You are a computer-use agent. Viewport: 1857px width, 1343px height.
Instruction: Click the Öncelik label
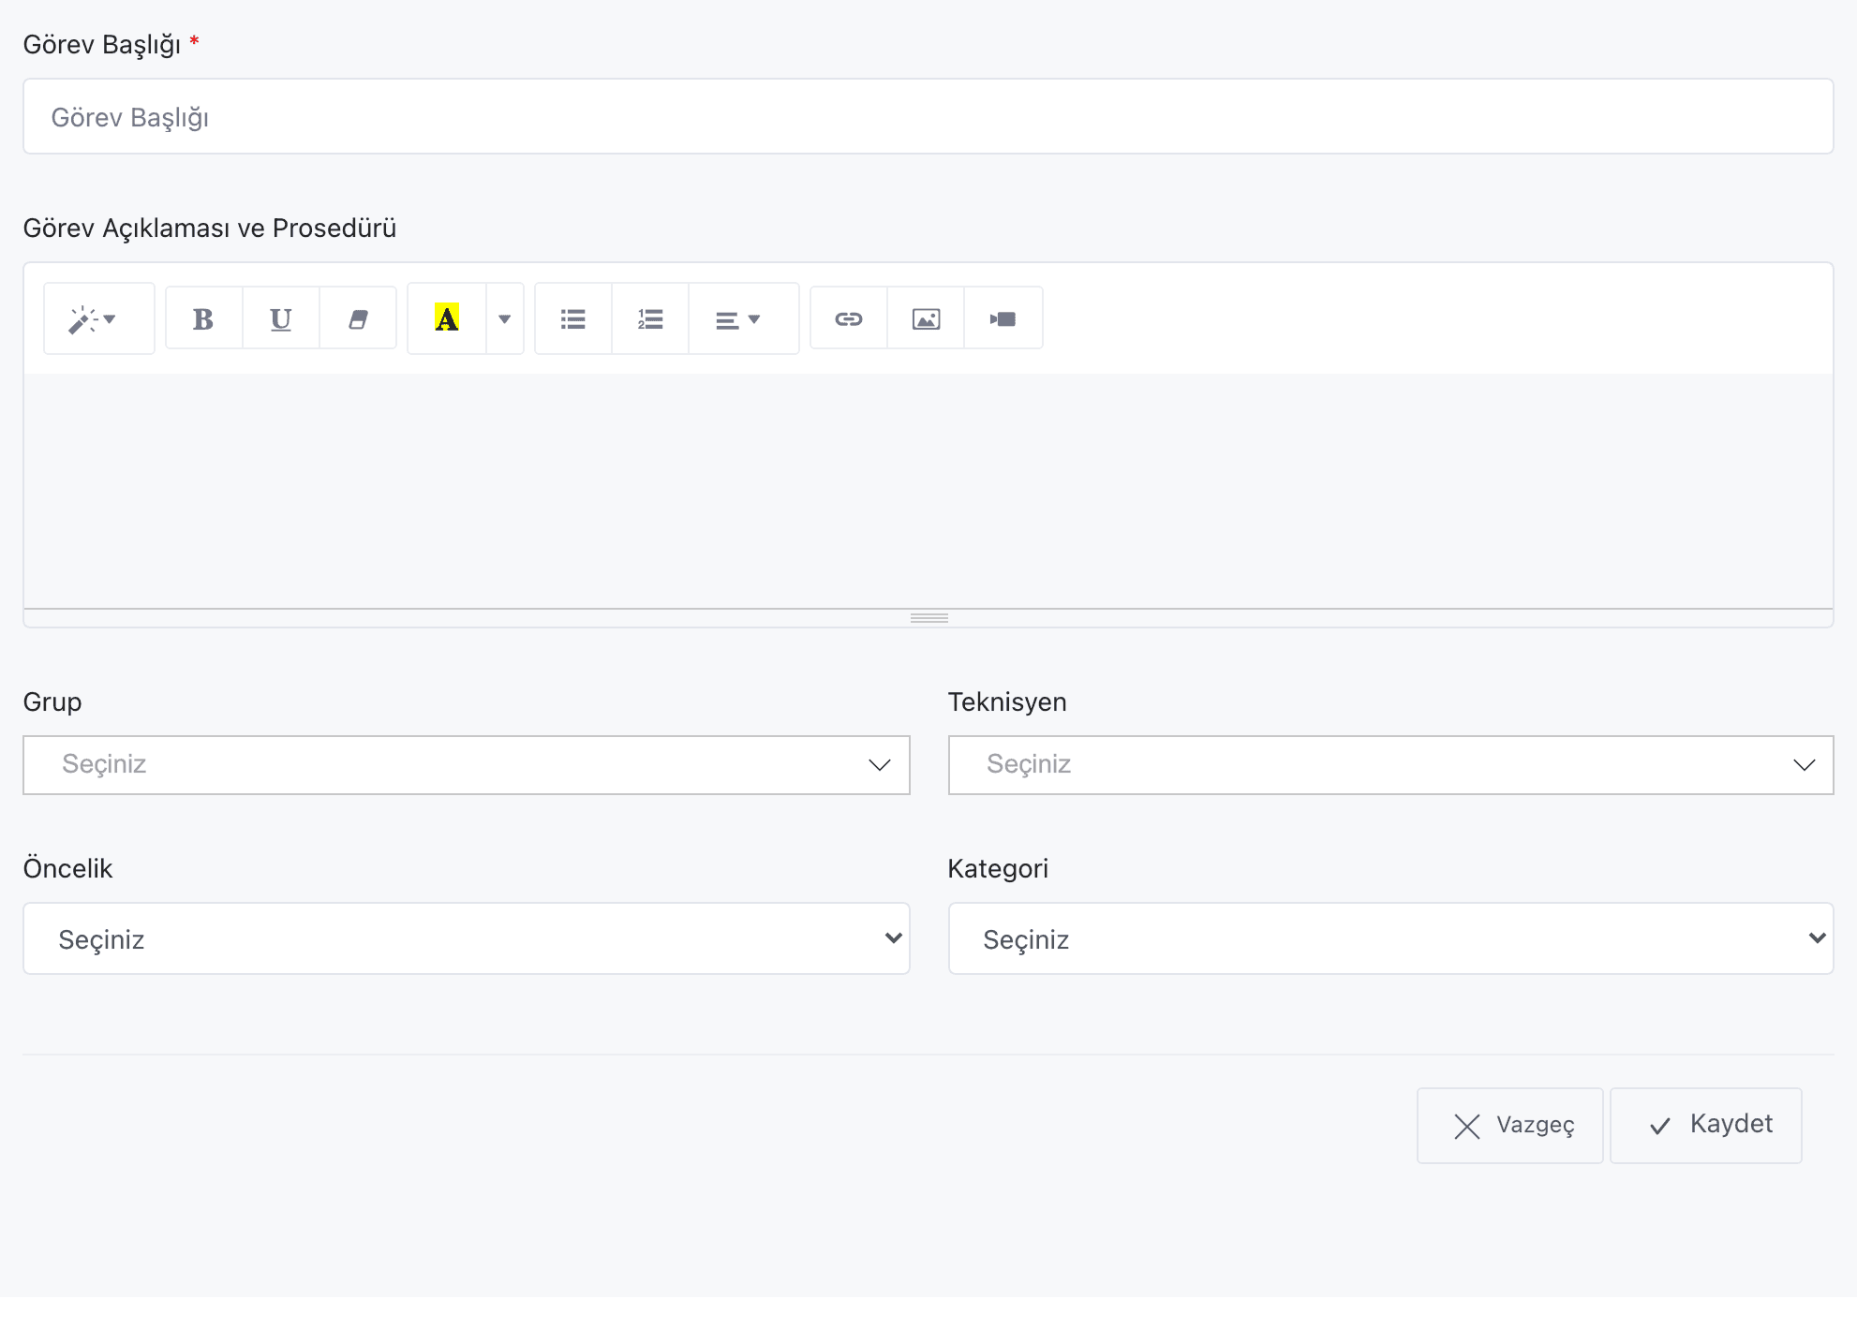coord(67,868)
